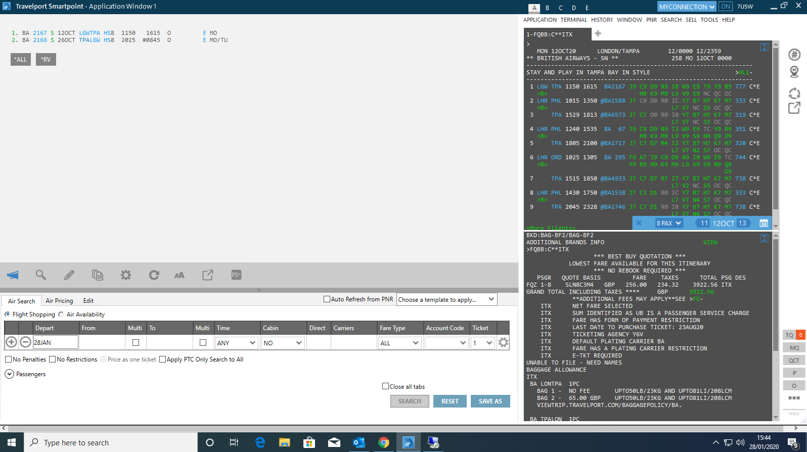Select the Air Availability radio button
This screenshot has width=807, height=452.
[61, 314]
